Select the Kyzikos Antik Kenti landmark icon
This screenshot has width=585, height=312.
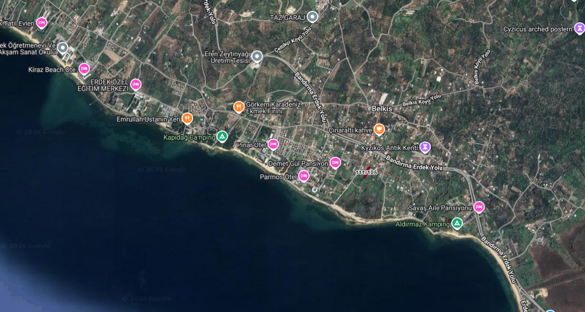coord(425,147)
